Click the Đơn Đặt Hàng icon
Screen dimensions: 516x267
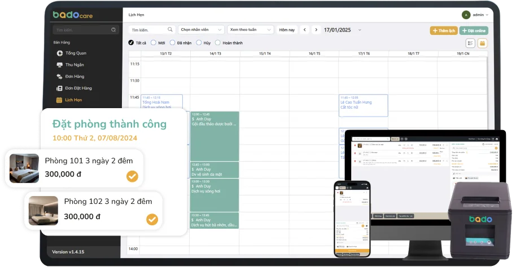[60, 88]
